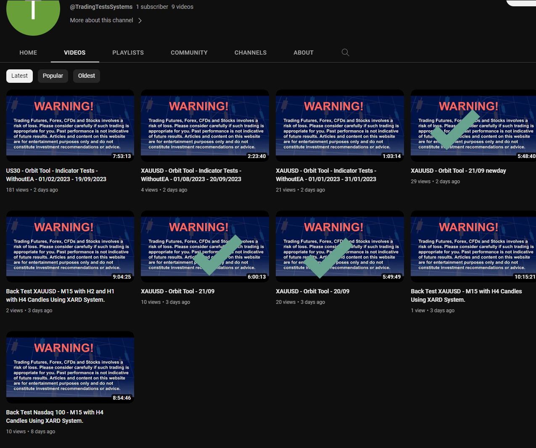Open thumbnail of XAUUSD 21/09 newday video

click(473, 126)
